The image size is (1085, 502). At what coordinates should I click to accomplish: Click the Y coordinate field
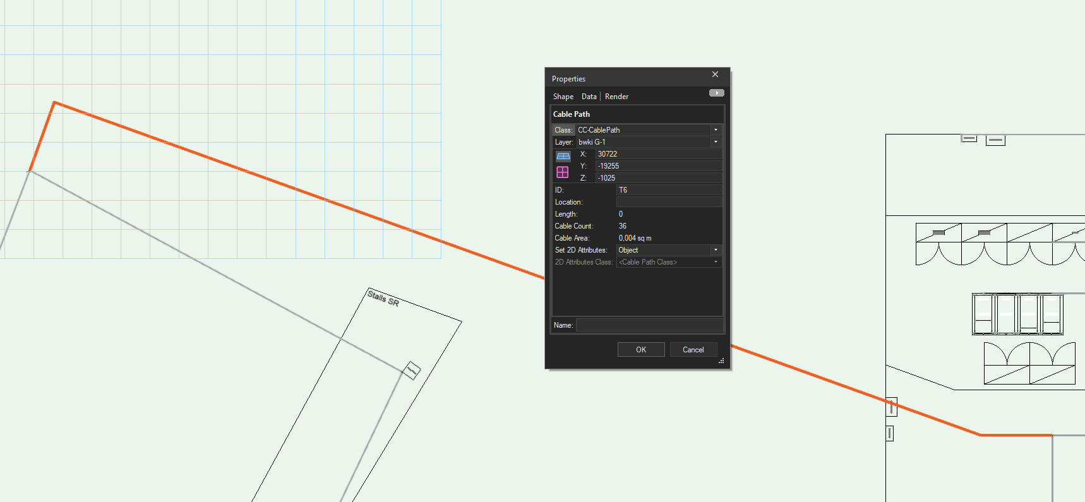pos(659,166)
